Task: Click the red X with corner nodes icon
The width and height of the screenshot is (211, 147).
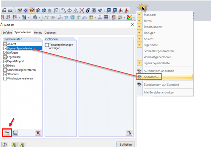Action: 82,10
